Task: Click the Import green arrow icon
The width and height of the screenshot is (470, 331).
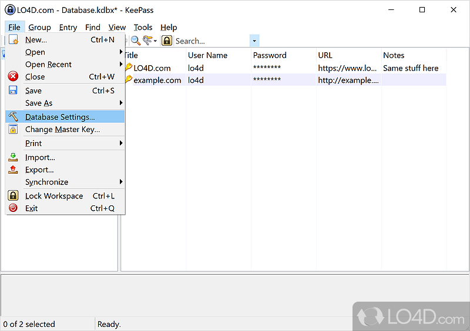Action: pyautogui.click(x=14, y=157)
